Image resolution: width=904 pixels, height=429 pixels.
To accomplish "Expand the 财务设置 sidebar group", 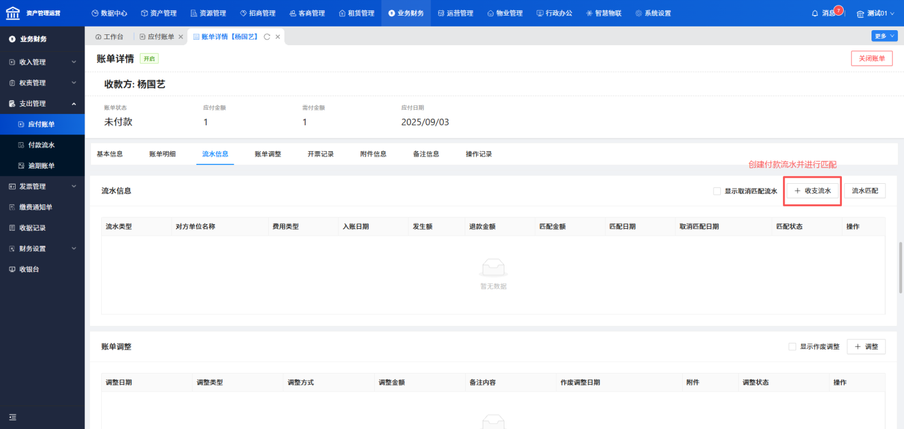I will pos(42,248).
